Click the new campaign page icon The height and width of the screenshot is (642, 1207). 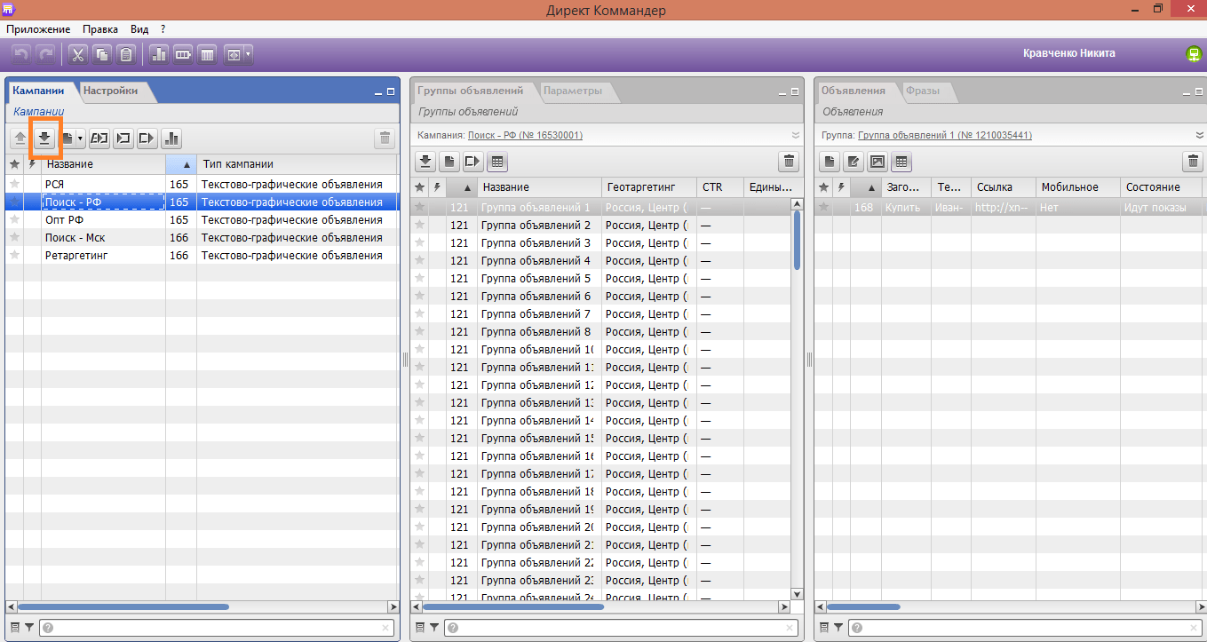[x=67, y=138]
